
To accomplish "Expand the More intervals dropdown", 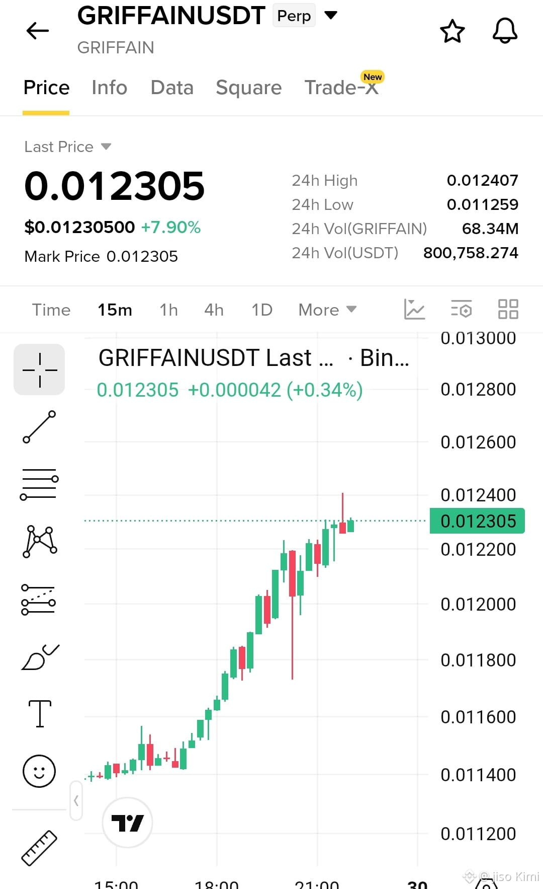I will click(x=327, y=310).
